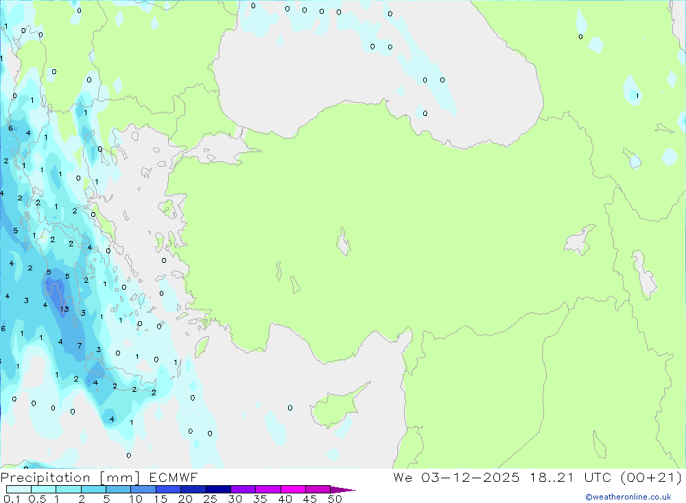Click the 20–25 mm dark blue swatch

click(x=193, y=489)
